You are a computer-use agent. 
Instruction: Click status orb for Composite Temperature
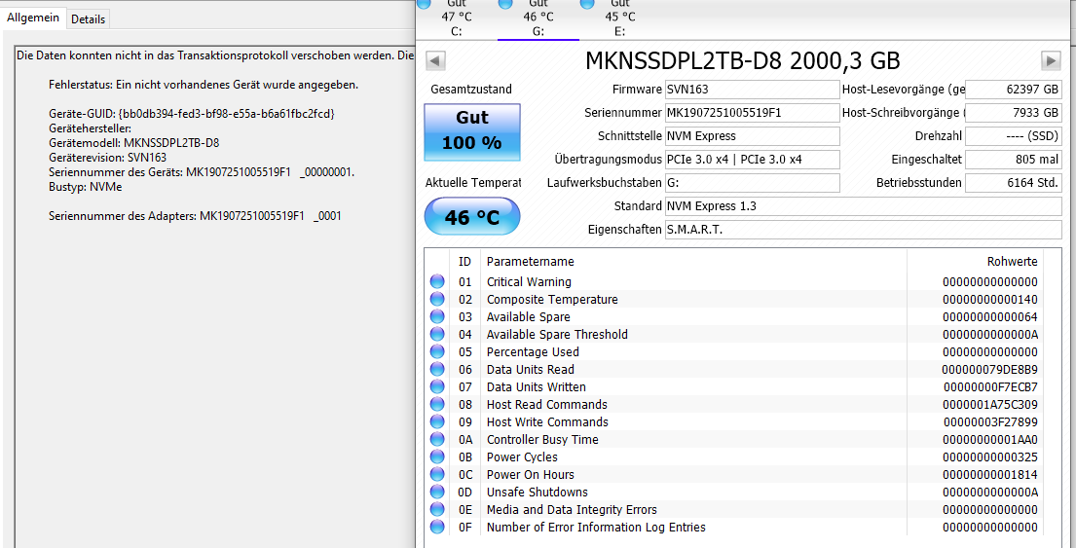(x=437, y=300)
